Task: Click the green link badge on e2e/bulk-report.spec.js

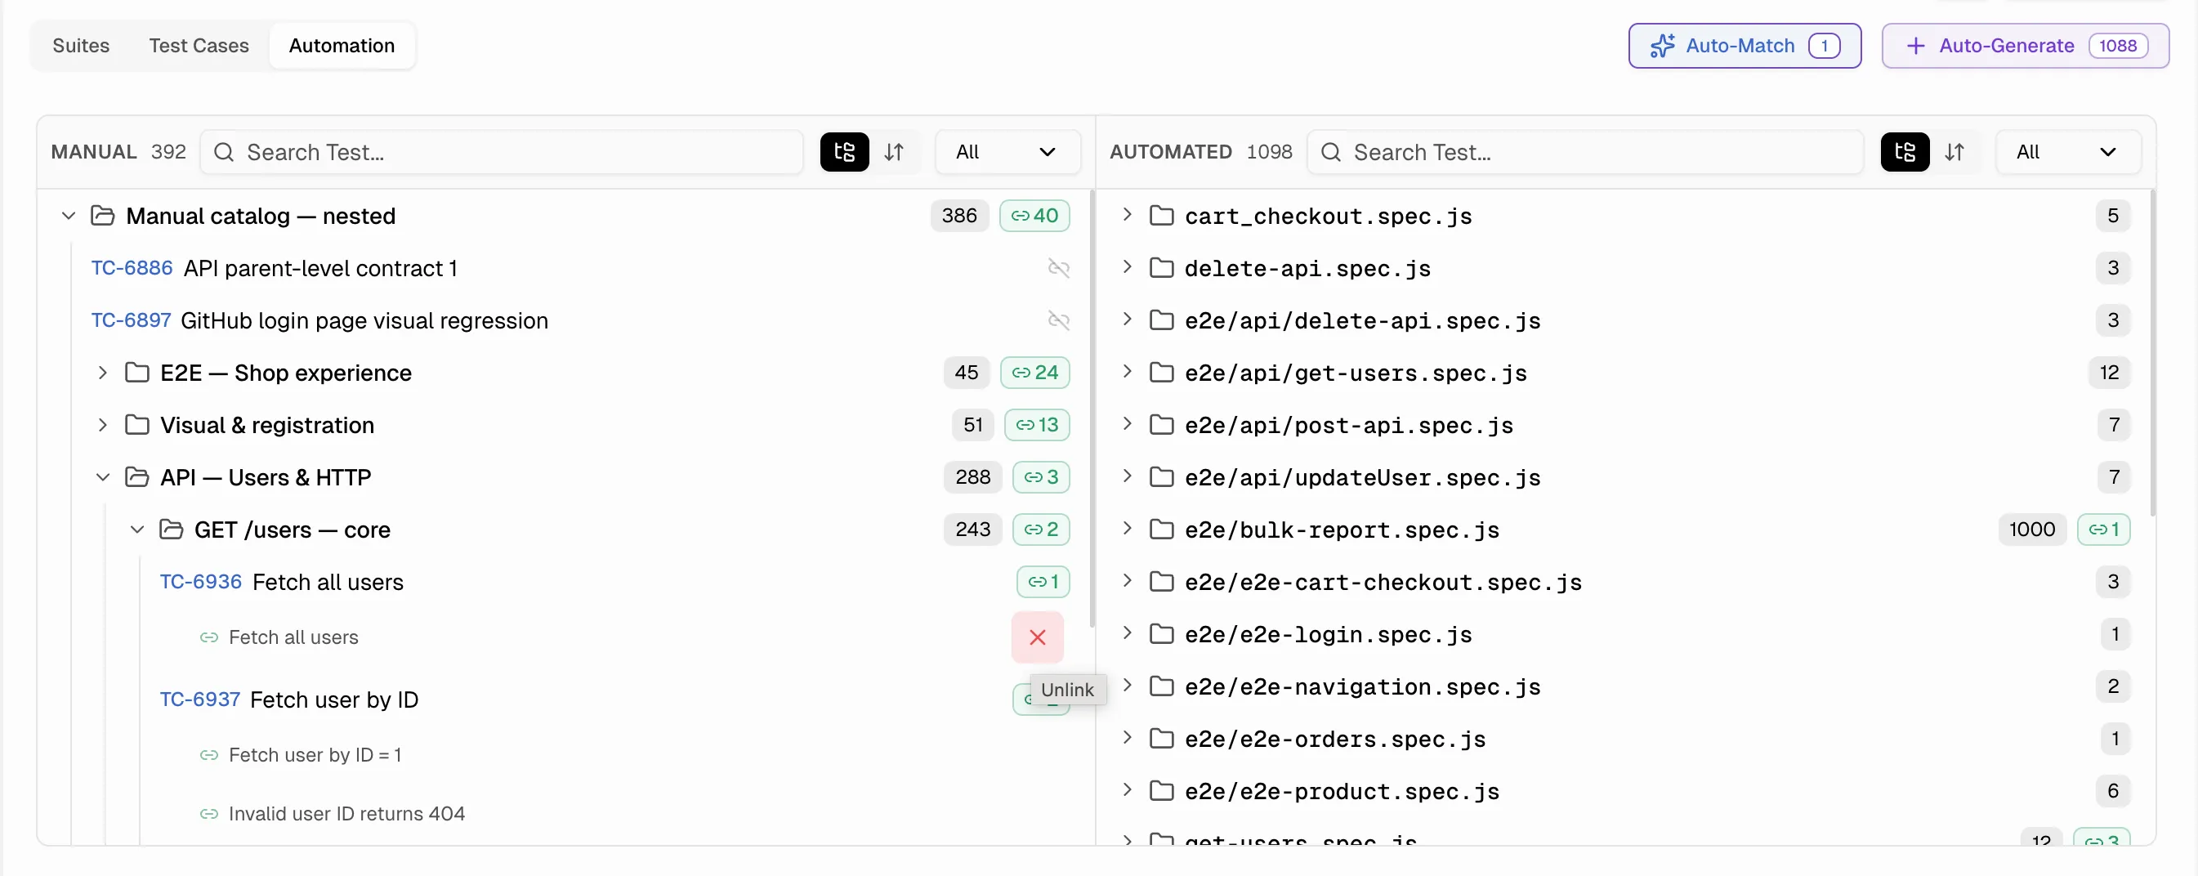Action: tap(2102, 529)
